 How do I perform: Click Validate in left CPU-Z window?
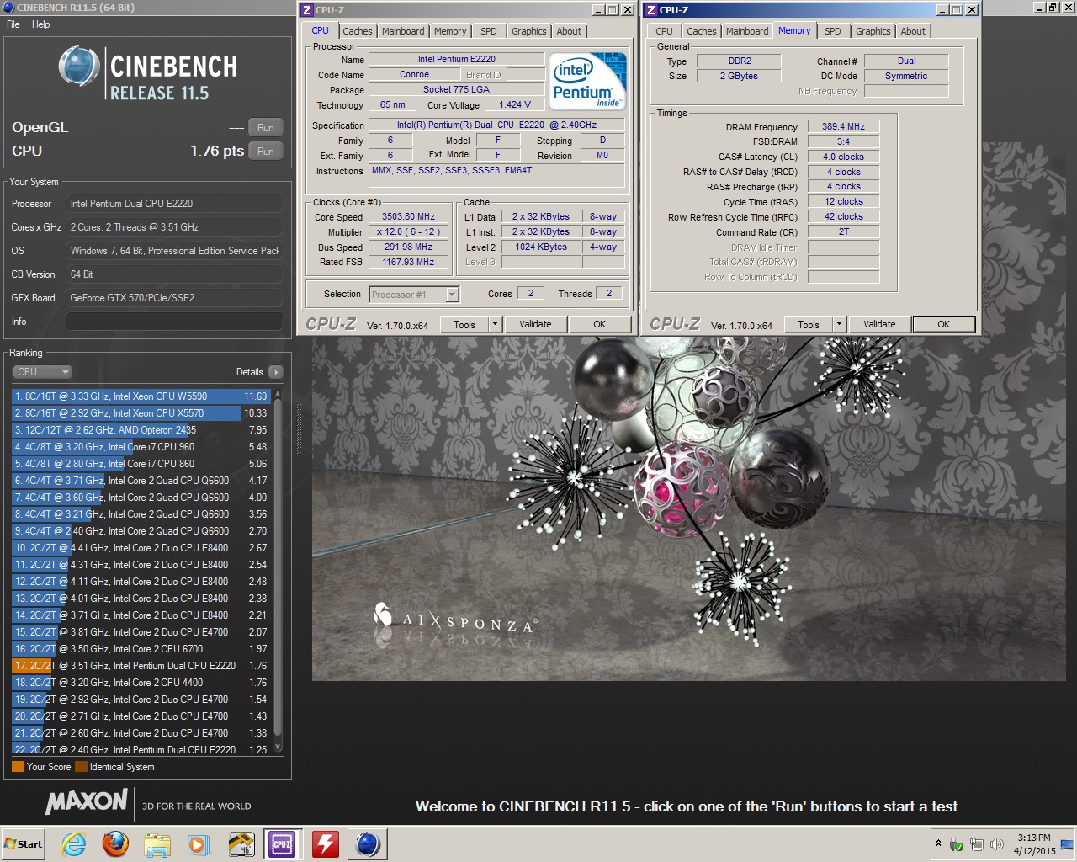coord(535,325)
